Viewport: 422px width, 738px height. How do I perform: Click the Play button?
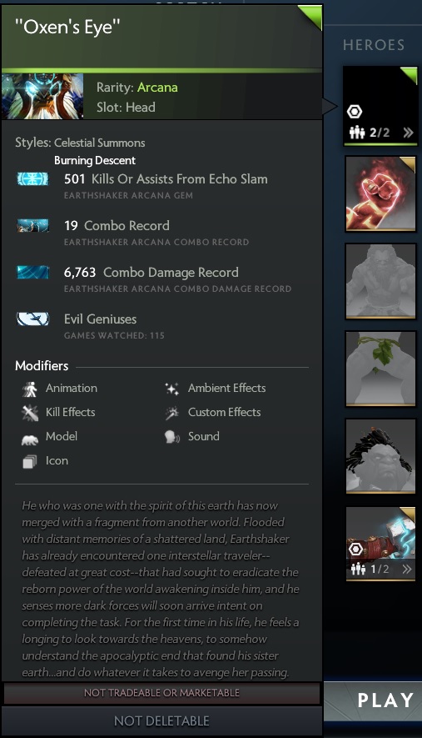385,700
